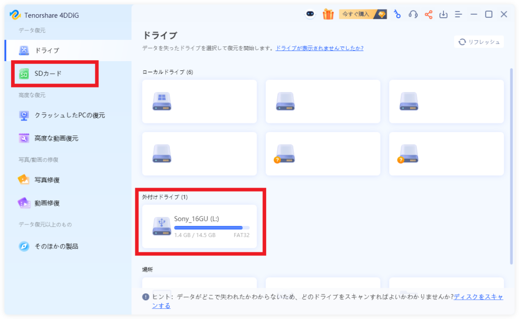Select the ドライブ sidebar item

coord(68,50)
